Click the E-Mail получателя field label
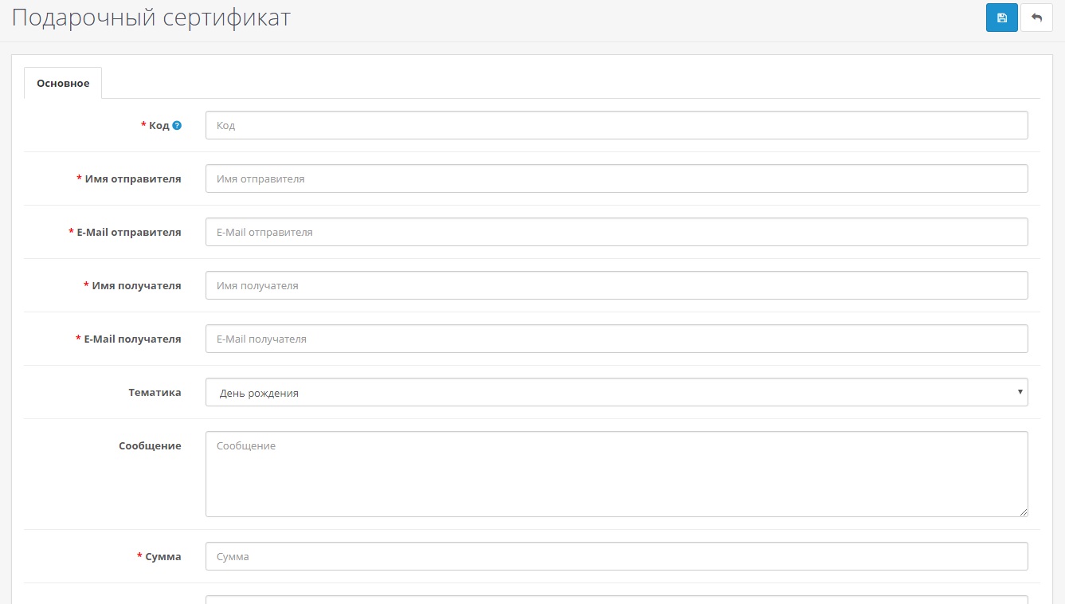The width and height of the screenshot is (1065, 604). (x=132, y=339)
